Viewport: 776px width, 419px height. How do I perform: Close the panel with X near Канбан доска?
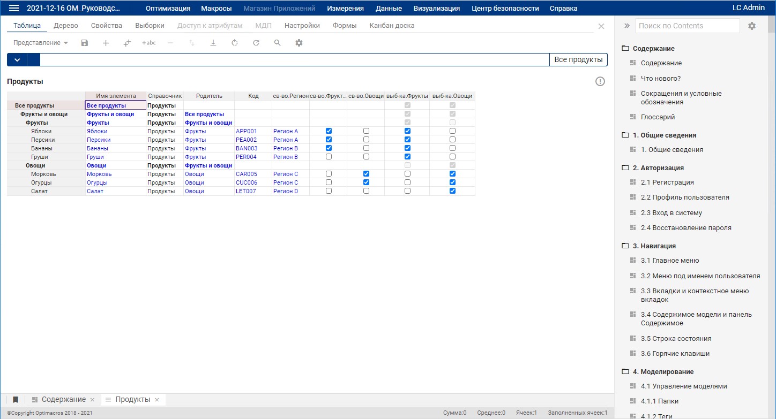tap(601, 26)
